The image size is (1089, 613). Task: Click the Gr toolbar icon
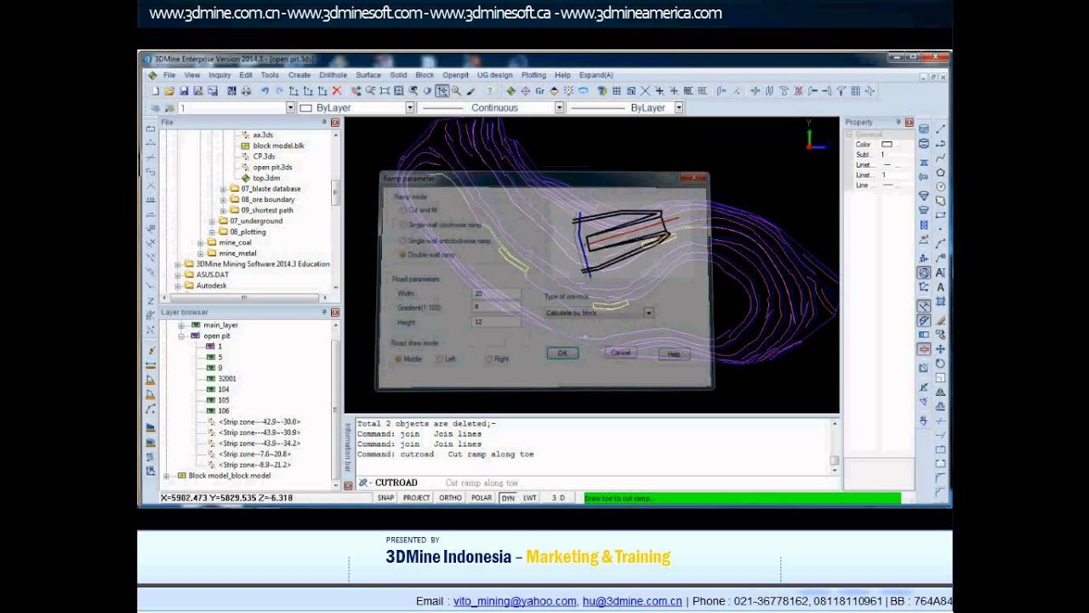[x=539, y=90]
